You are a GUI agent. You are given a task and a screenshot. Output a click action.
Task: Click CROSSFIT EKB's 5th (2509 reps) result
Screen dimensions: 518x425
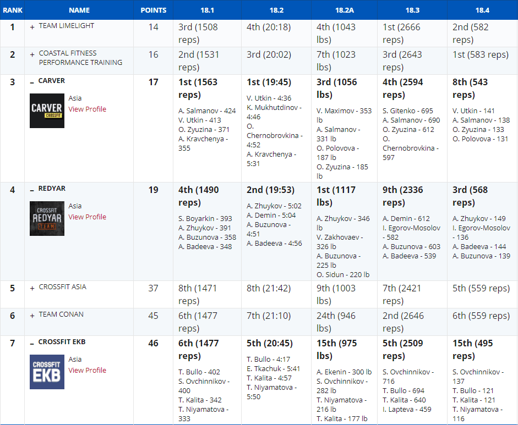[403, 350]
